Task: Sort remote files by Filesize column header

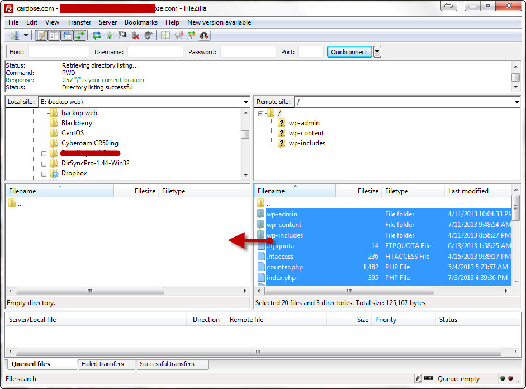Action: pyautogui.click(x=358, y=191)
